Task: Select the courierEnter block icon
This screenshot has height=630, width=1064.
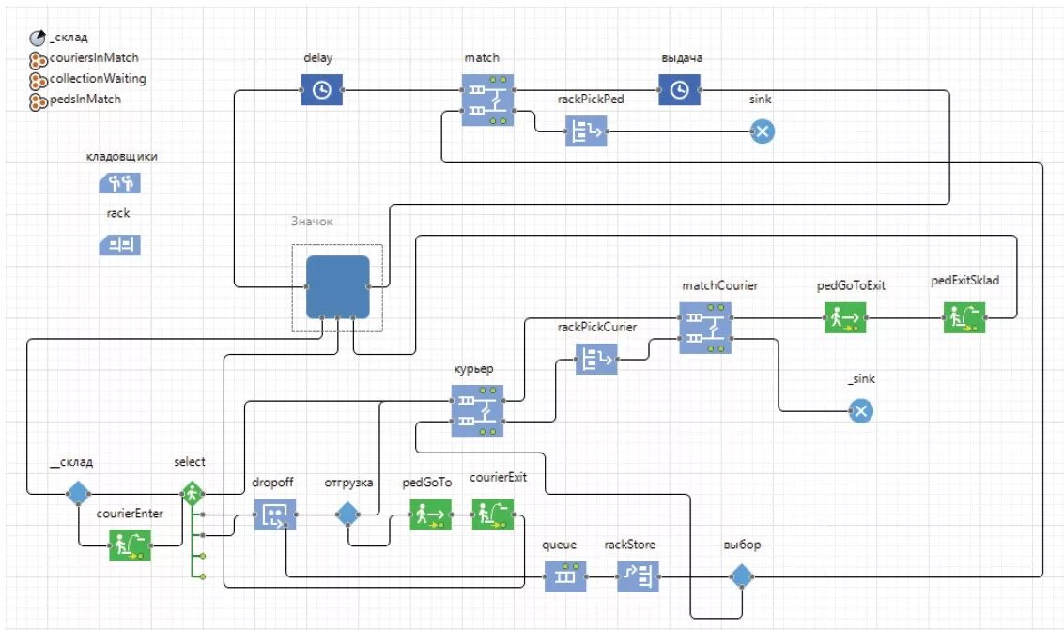Action: click(131, 545)
